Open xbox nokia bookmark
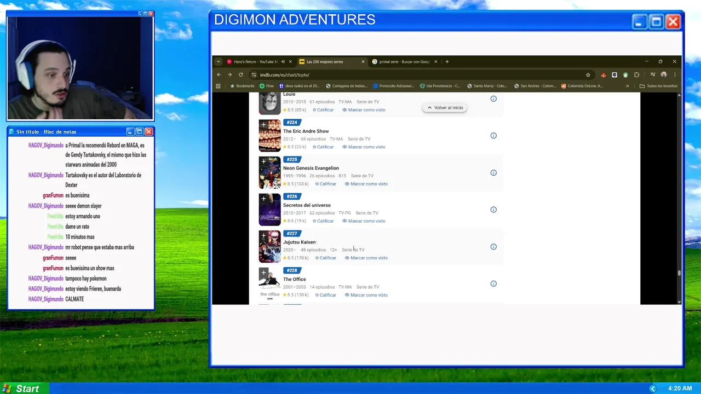This screenshot has height=394, width=701. click(300, 86)
